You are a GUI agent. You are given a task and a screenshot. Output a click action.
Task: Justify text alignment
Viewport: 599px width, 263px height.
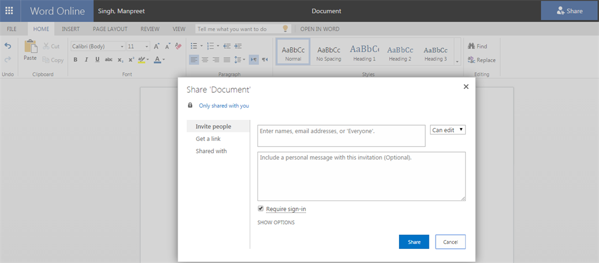[x=227, y=60]
